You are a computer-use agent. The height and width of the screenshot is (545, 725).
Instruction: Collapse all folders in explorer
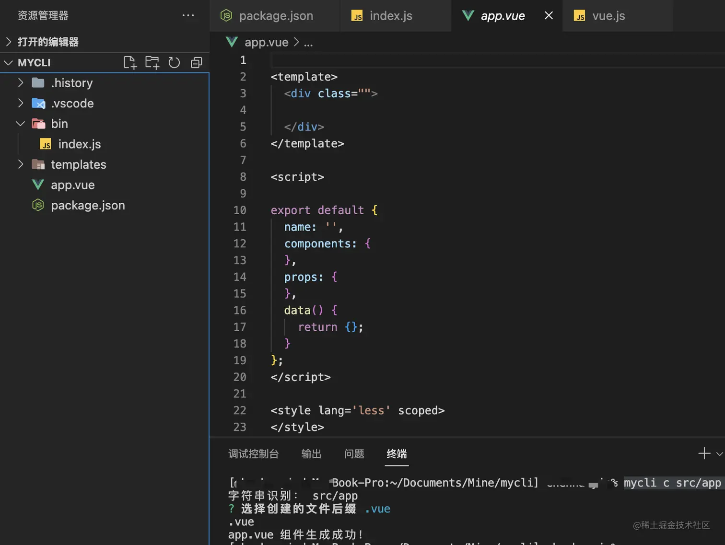pos(196,63)
